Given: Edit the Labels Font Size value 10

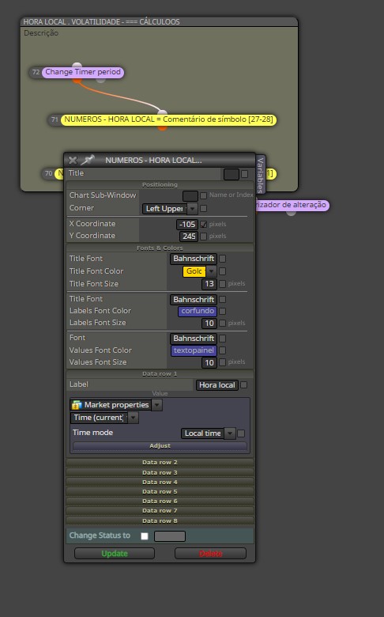Looking at the screenshot, I should coord(209,323).
